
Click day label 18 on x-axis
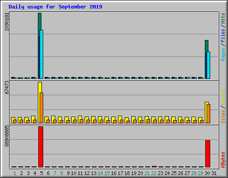click(x=127, y=173)
